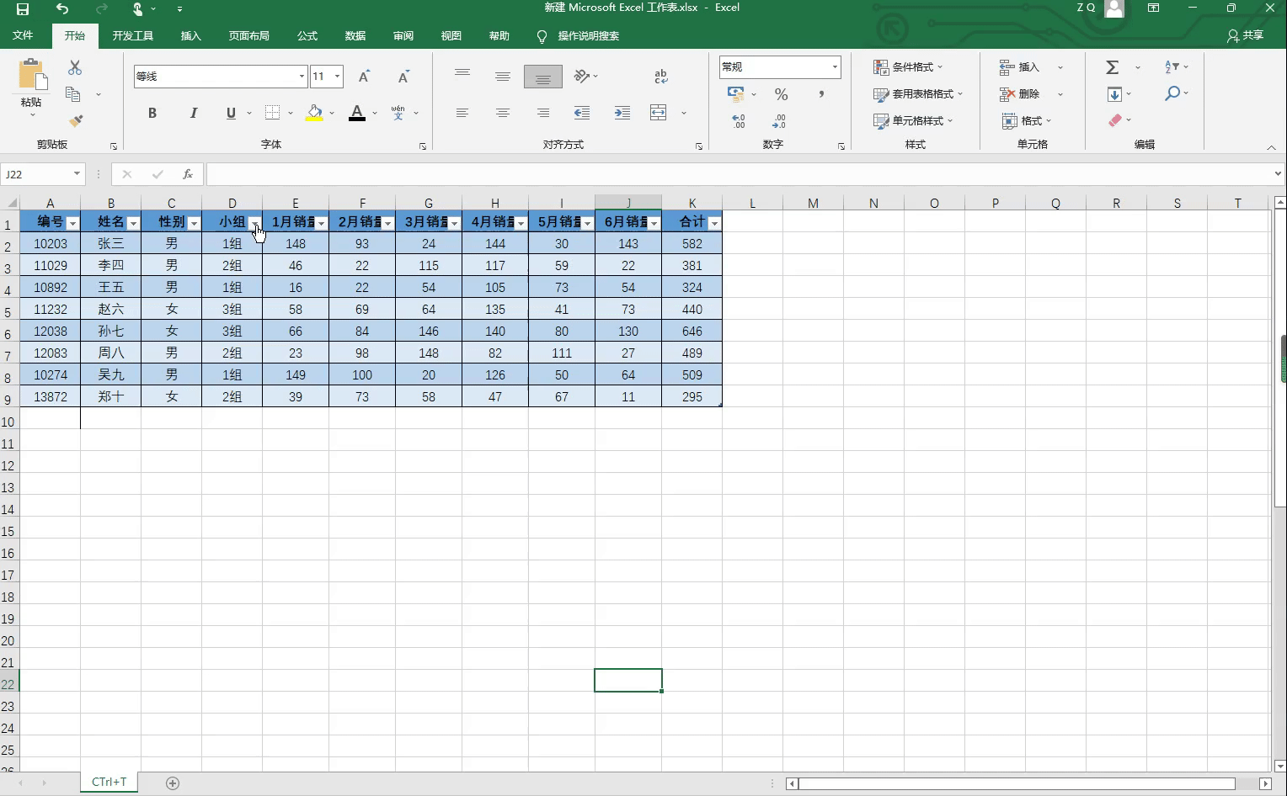The image size is (1287, 796).
Task: Click the Copy icon in clipboard group
Action: (x=73, y=94)
